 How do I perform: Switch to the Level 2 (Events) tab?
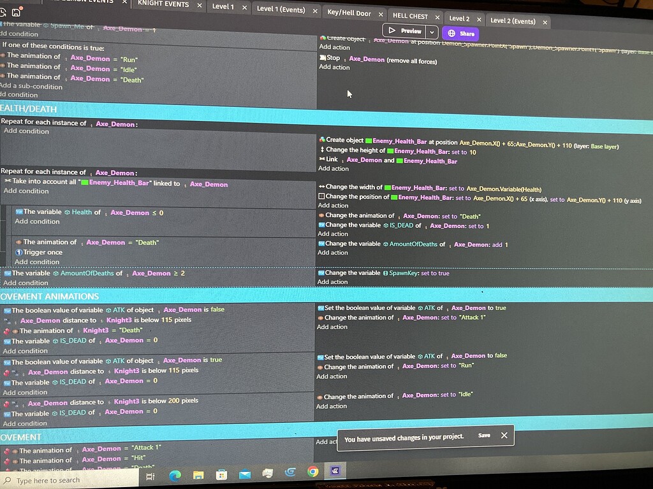(514, 21)
